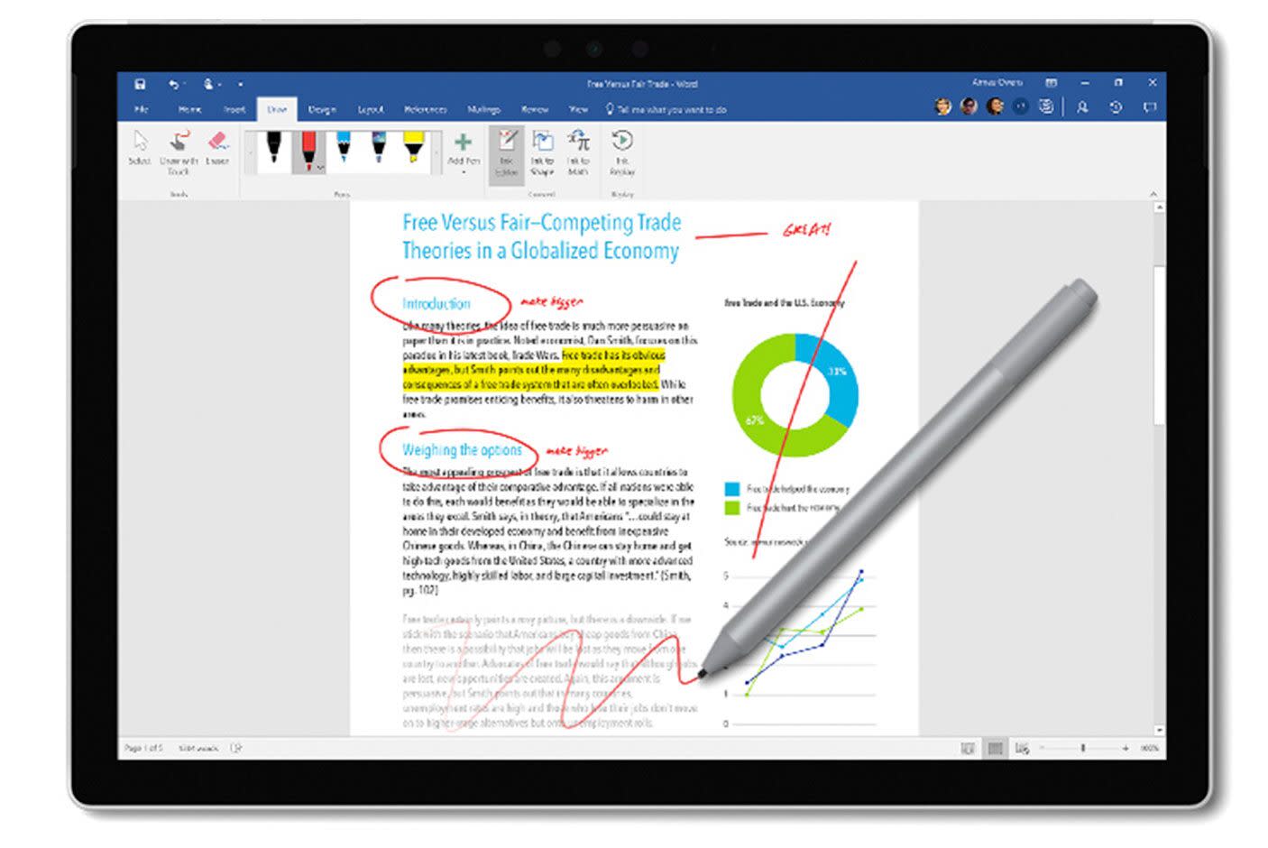The height and width of the screenshot is (848, 1268).
Task: Activate Ink to Math conversion
Action: pos(580,151)
